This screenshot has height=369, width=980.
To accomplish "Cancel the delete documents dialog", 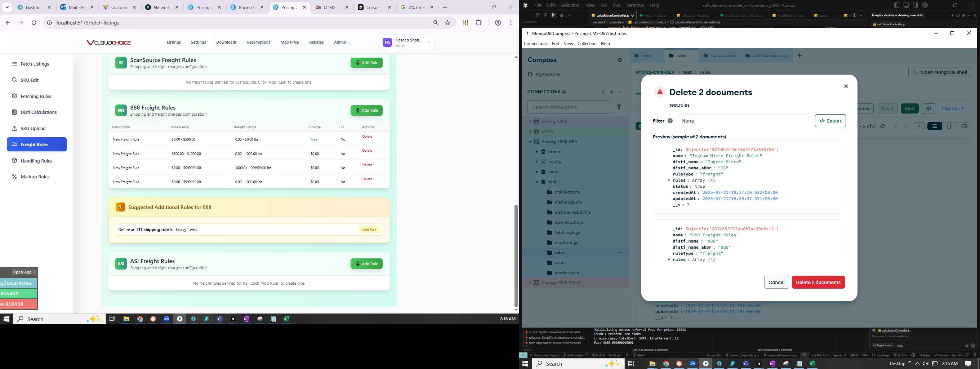I will tap(776, 282).
